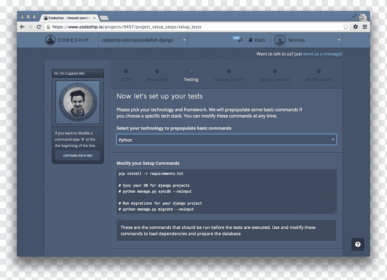Click Captain Mo's avatar portrait

[77, 101]
